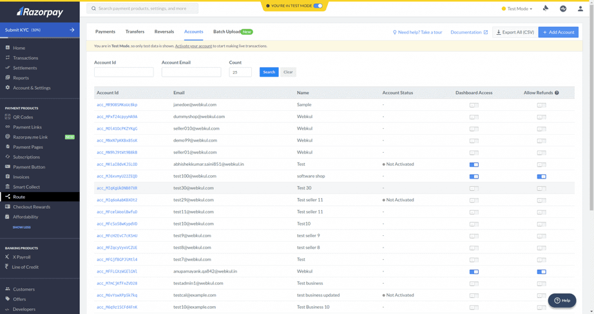Toggle Allow Refunds for test100@webkul.com
The height and width of the screenshot is (314, 594).
coord(542,176)
